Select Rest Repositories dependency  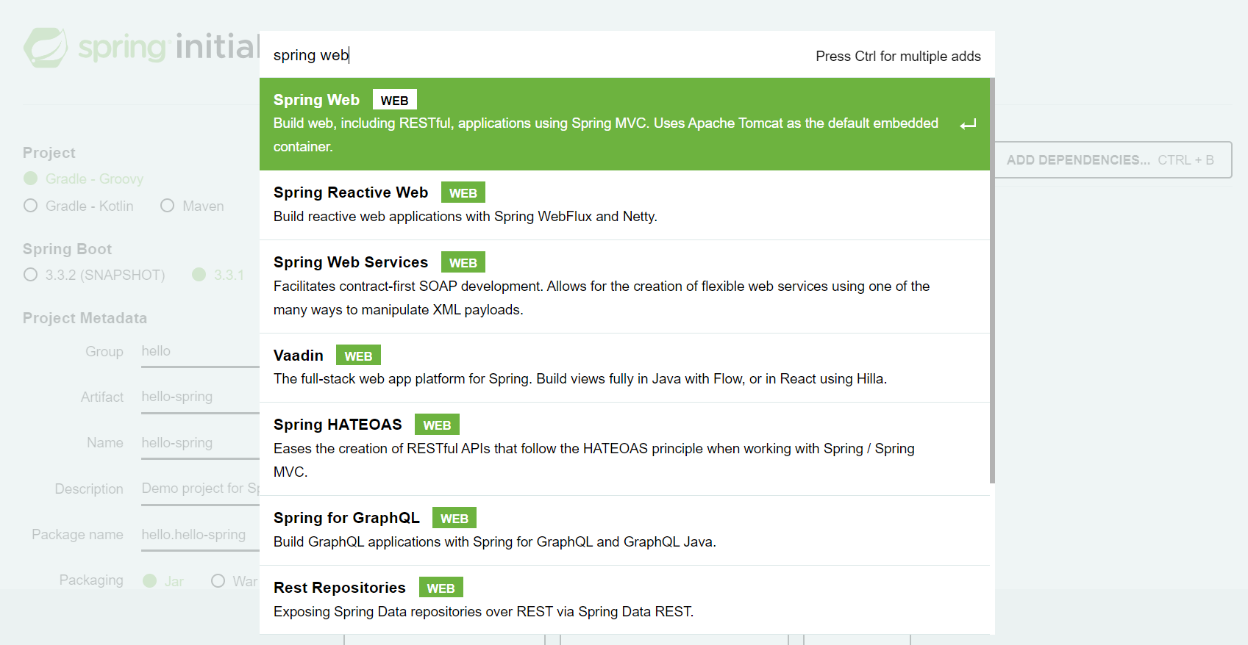tap(624, 599)
